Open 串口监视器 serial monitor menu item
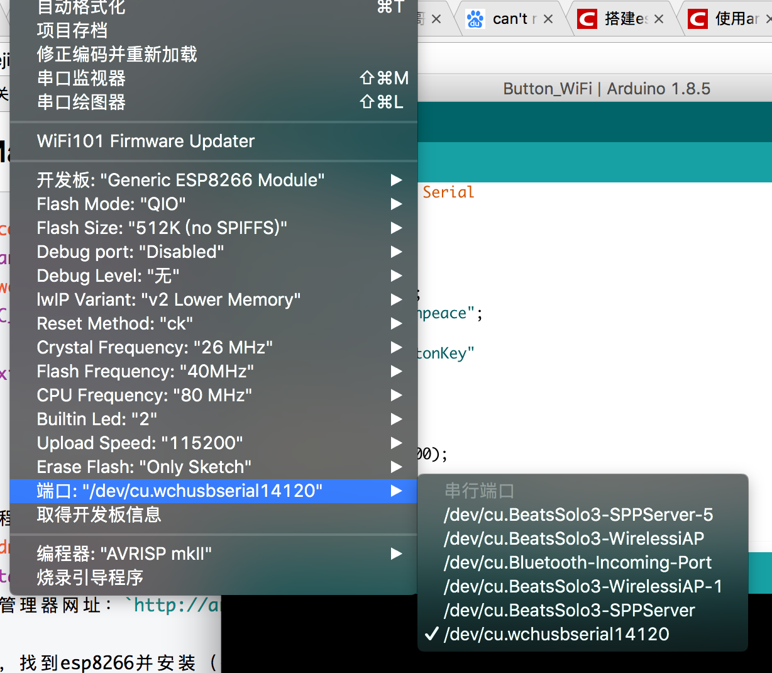Viewport: 772px width, 673px height. (214, 78)
